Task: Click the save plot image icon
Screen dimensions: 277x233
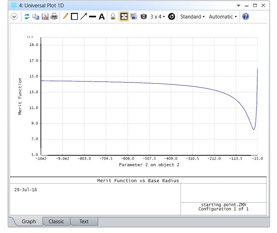Action: pyautogui.click(x=45, y=17)
